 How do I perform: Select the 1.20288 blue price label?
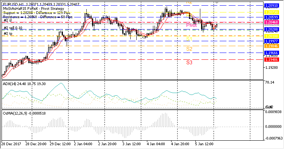[x=272, y=29]
